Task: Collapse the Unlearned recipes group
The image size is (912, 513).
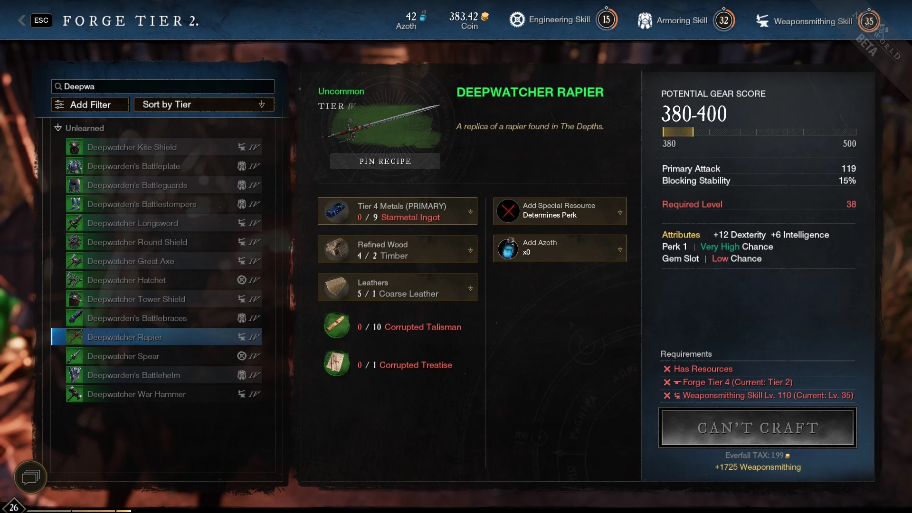Action: click(58, 128)
